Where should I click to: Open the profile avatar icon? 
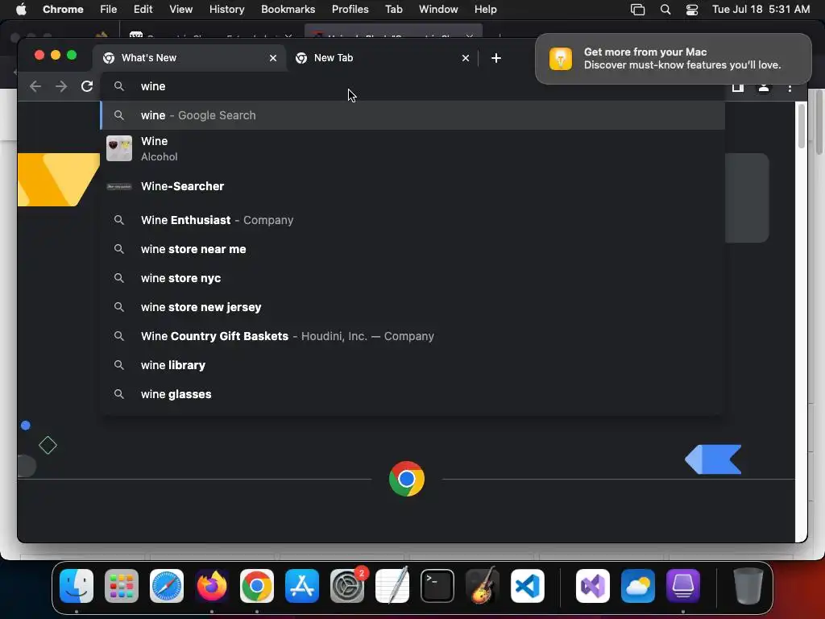pyautogui.click(x=764, y=88)
